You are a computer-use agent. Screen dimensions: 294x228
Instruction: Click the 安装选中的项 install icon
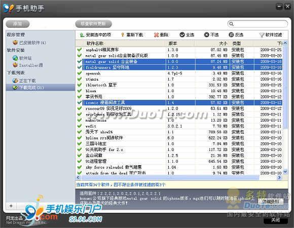[x=82, y=35]
